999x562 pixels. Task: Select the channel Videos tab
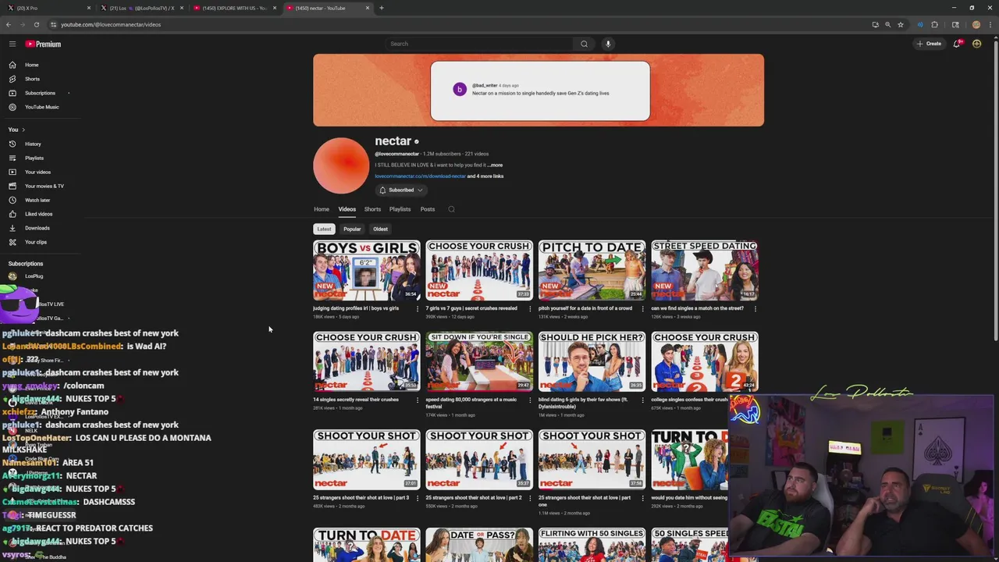(x=347, y=209)
